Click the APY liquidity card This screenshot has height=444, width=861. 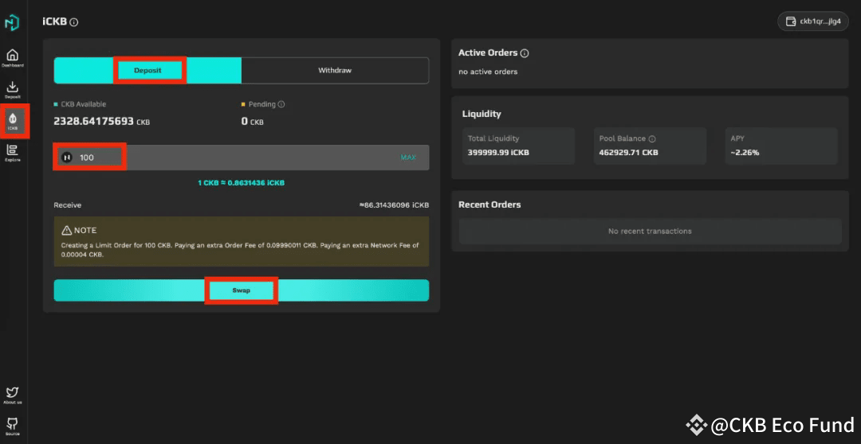click(781, 146)
